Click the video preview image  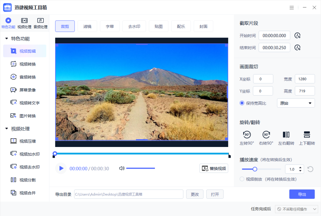[x=142, y=92]
